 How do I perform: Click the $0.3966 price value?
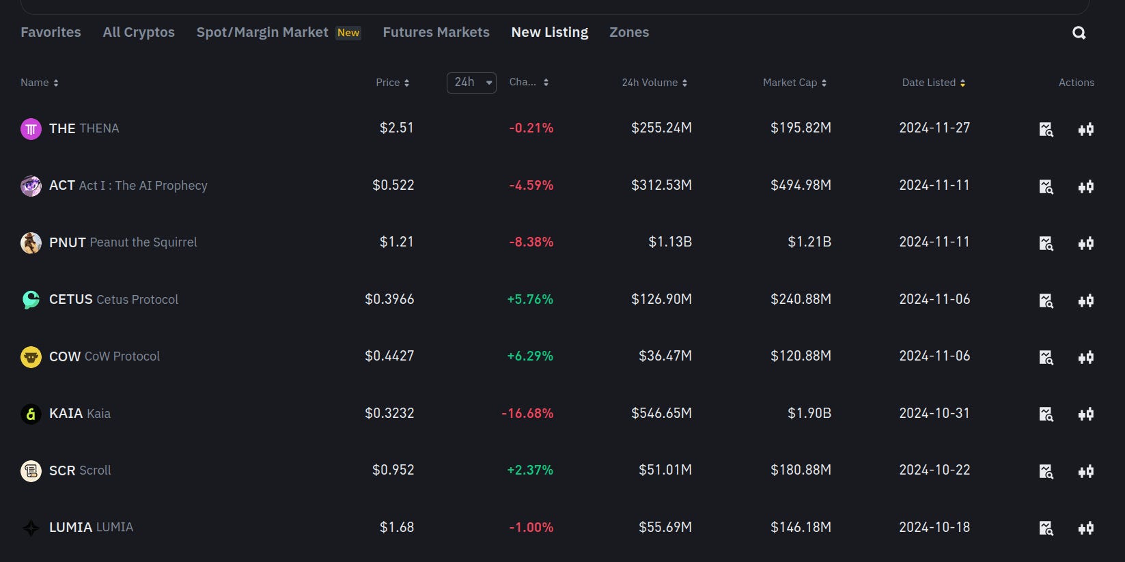click(x=389, y=299)
